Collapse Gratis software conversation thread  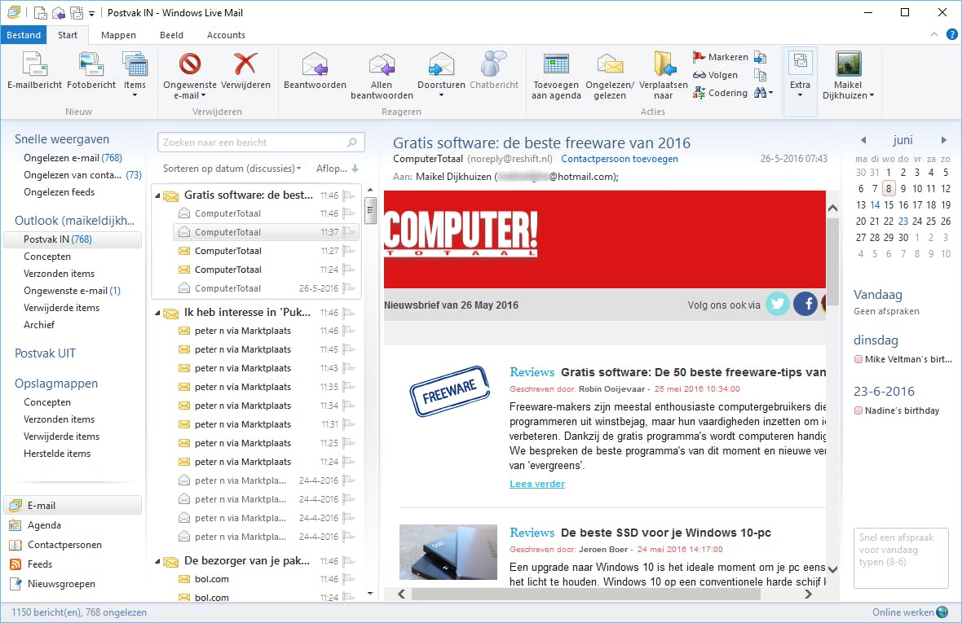pyautogui.click(x=157, y=195)
